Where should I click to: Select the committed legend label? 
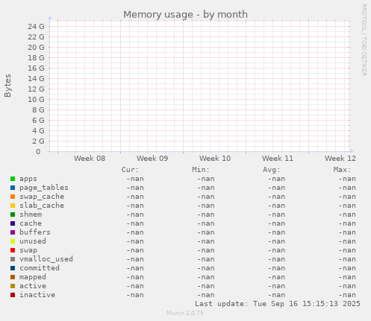click(x=40, y=268)
